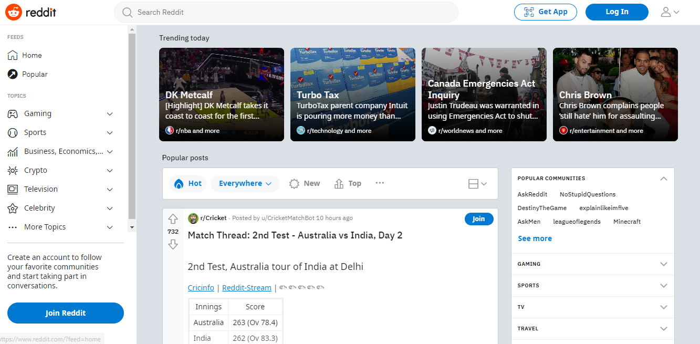Image resolution: width=700 pixels, height=344 pixels.
Task: Expand the Television topic list
Action: coord(110,189)
